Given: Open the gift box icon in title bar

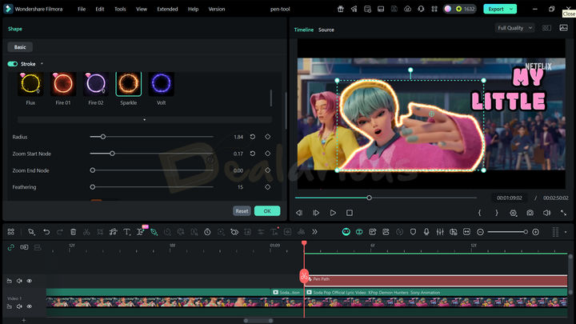Looking at the screenshot, I should tap(341, 9).
